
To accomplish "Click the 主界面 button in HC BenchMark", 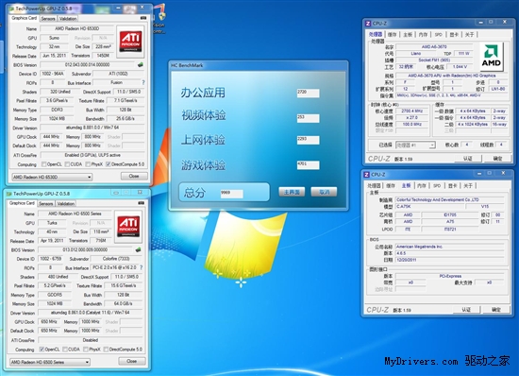I will [292, 192].
